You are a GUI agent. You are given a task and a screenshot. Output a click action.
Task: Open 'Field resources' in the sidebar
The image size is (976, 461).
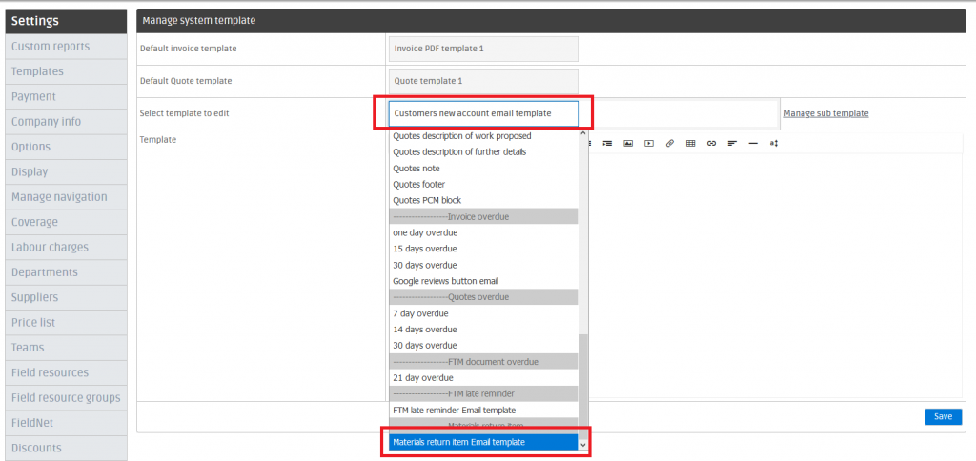66,372
